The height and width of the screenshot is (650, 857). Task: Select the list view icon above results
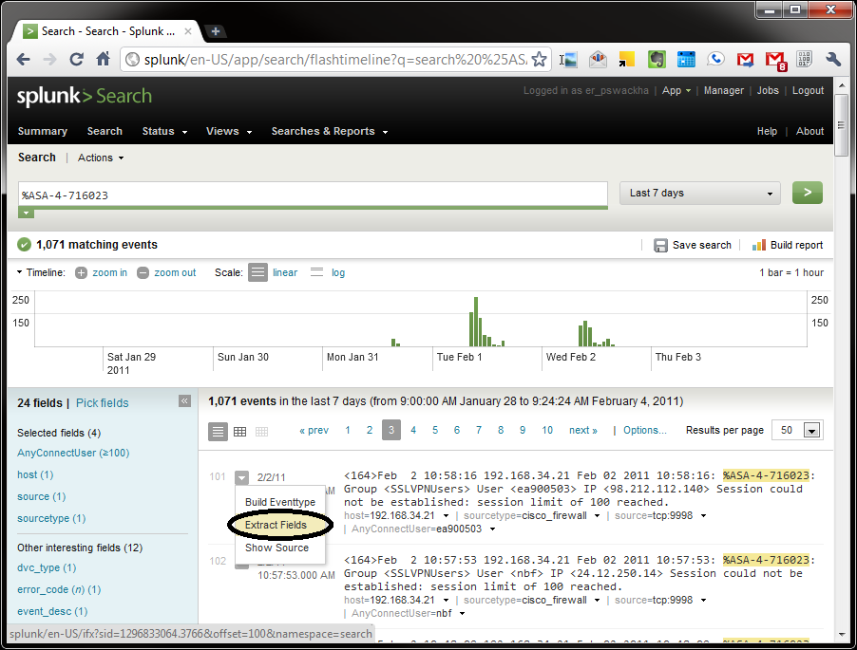point(218,430)
